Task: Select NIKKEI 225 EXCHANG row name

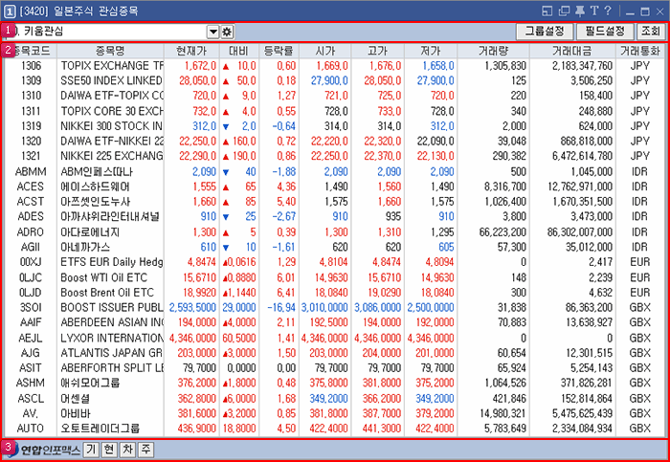Action: [112, 156]
